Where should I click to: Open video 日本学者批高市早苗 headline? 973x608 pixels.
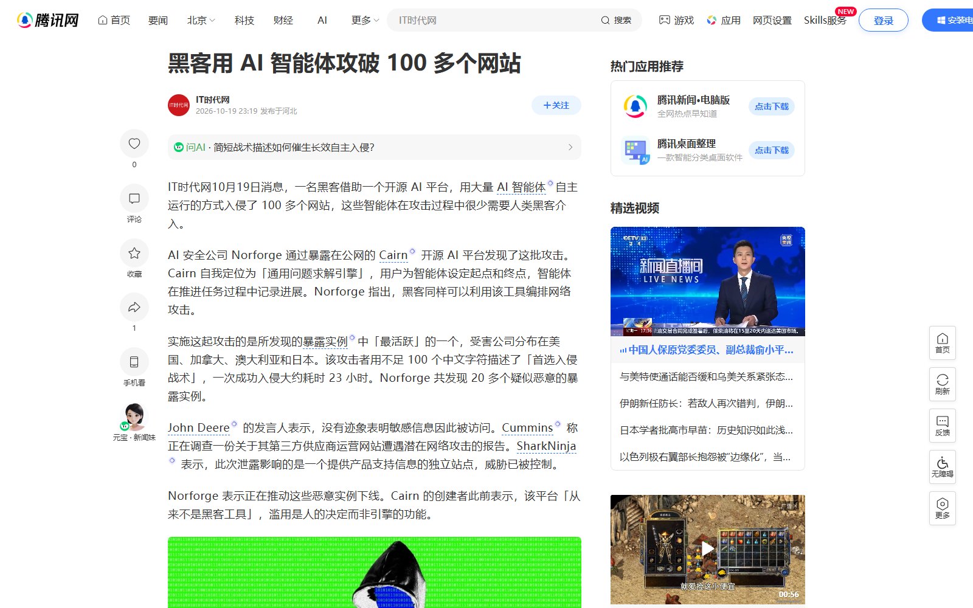click(706, 430)
